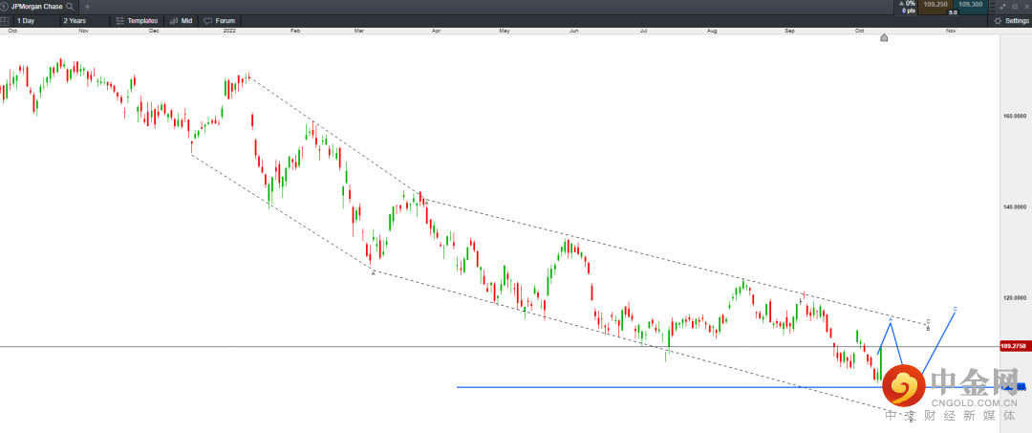The image size is (1032, 433).
Task: Click the Feb label on time axis
Action: coord(295,31)
